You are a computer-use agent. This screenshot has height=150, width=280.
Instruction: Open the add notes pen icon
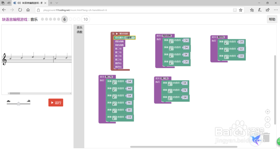tap(260, 10)
